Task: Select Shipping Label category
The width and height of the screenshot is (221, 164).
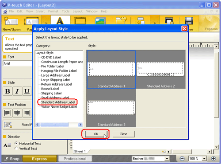Action: [x=51, y=93]
